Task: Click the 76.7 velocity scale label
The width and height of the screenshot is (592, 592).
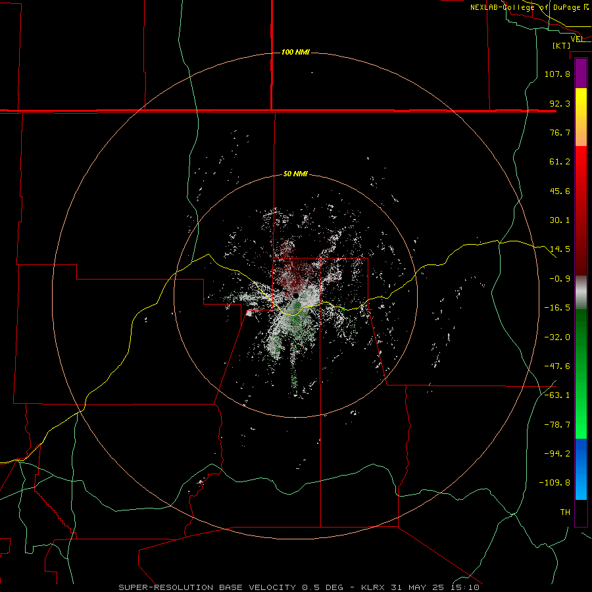Action: point(560,132)
